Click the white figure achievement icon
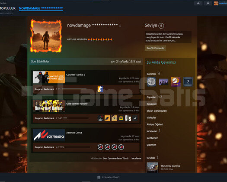Viewport: 227px width, 182px height. click(x=128, y=118)
